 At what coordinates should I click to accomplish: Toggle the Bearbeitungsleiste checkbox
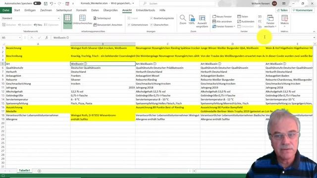click(x=151, y=18)
